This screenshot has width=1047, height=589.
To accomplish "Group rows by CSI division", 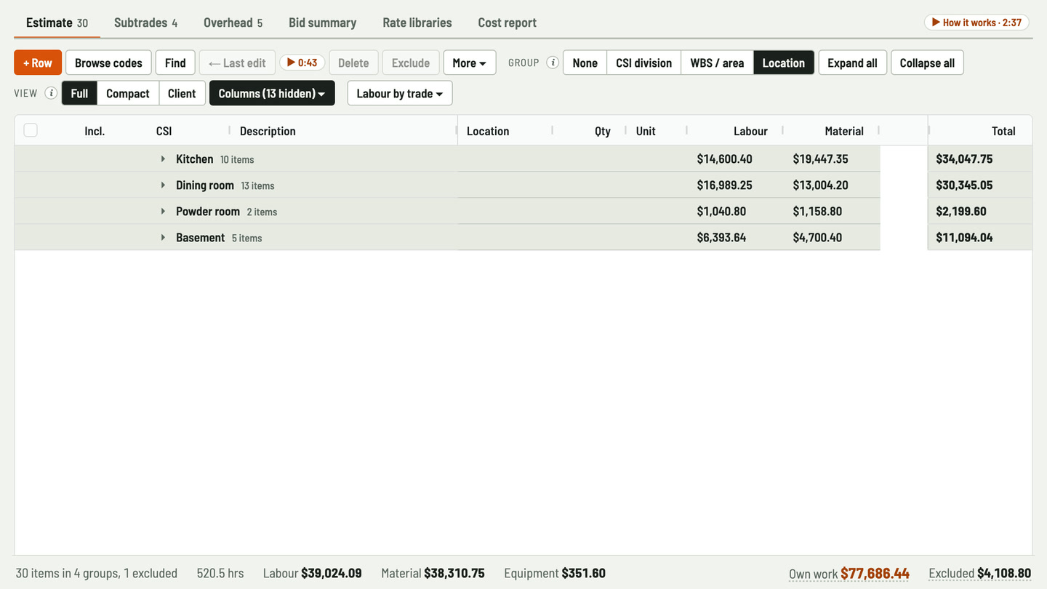I will tap(643, 63).
